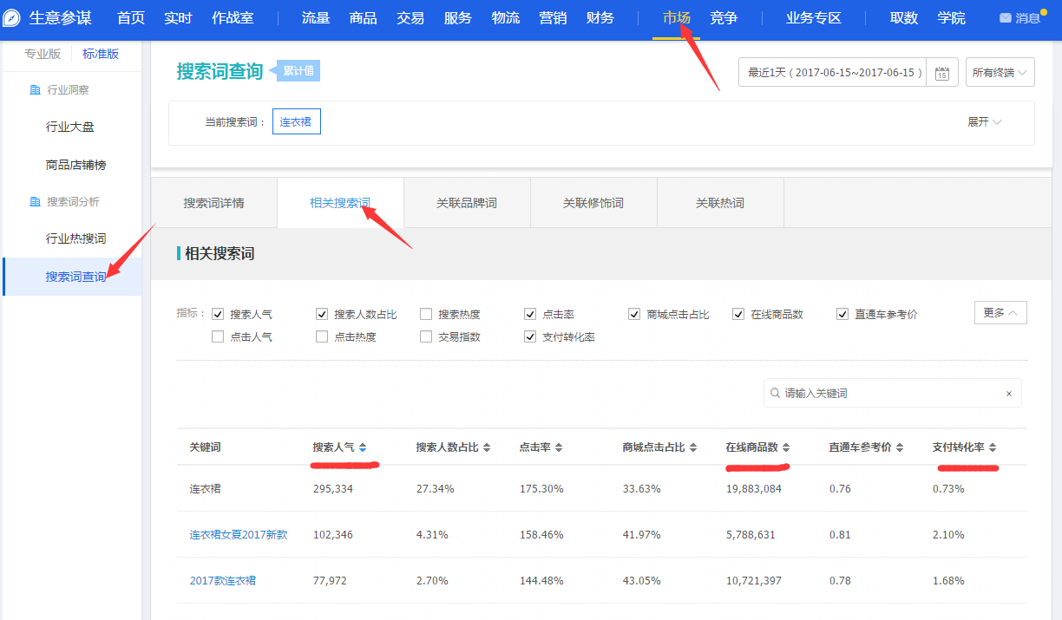
Task: Switch to the 关联品牌词 tab
Action: point(467,203)
